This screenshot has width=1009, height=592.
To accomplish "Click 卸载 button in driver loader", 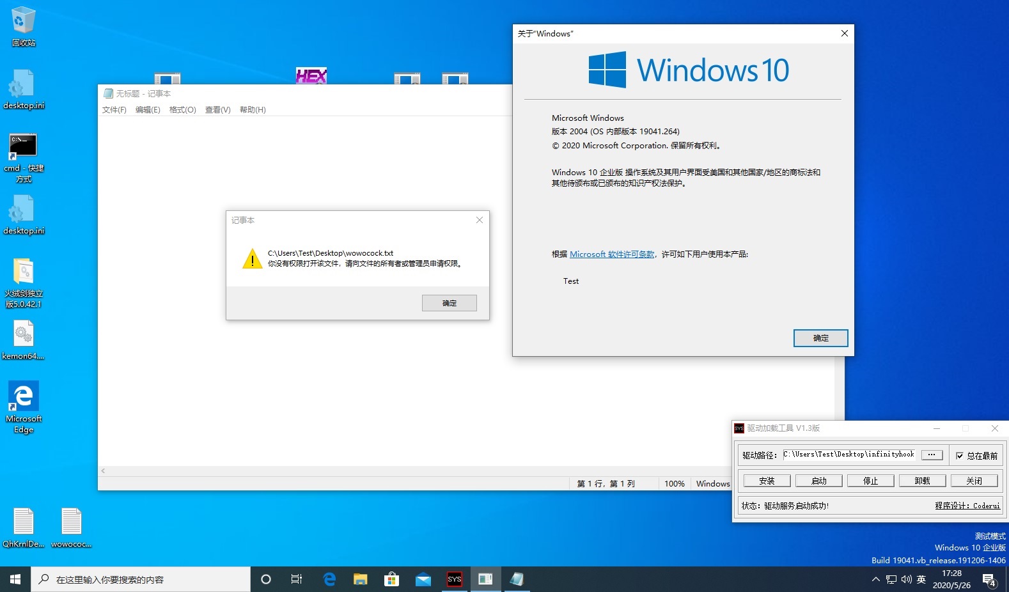I will point(922,481).
